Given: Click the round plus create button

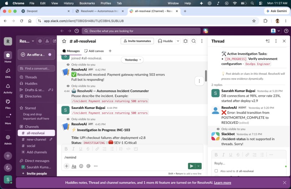Looking at the screenshot, I should pos(8,156).
